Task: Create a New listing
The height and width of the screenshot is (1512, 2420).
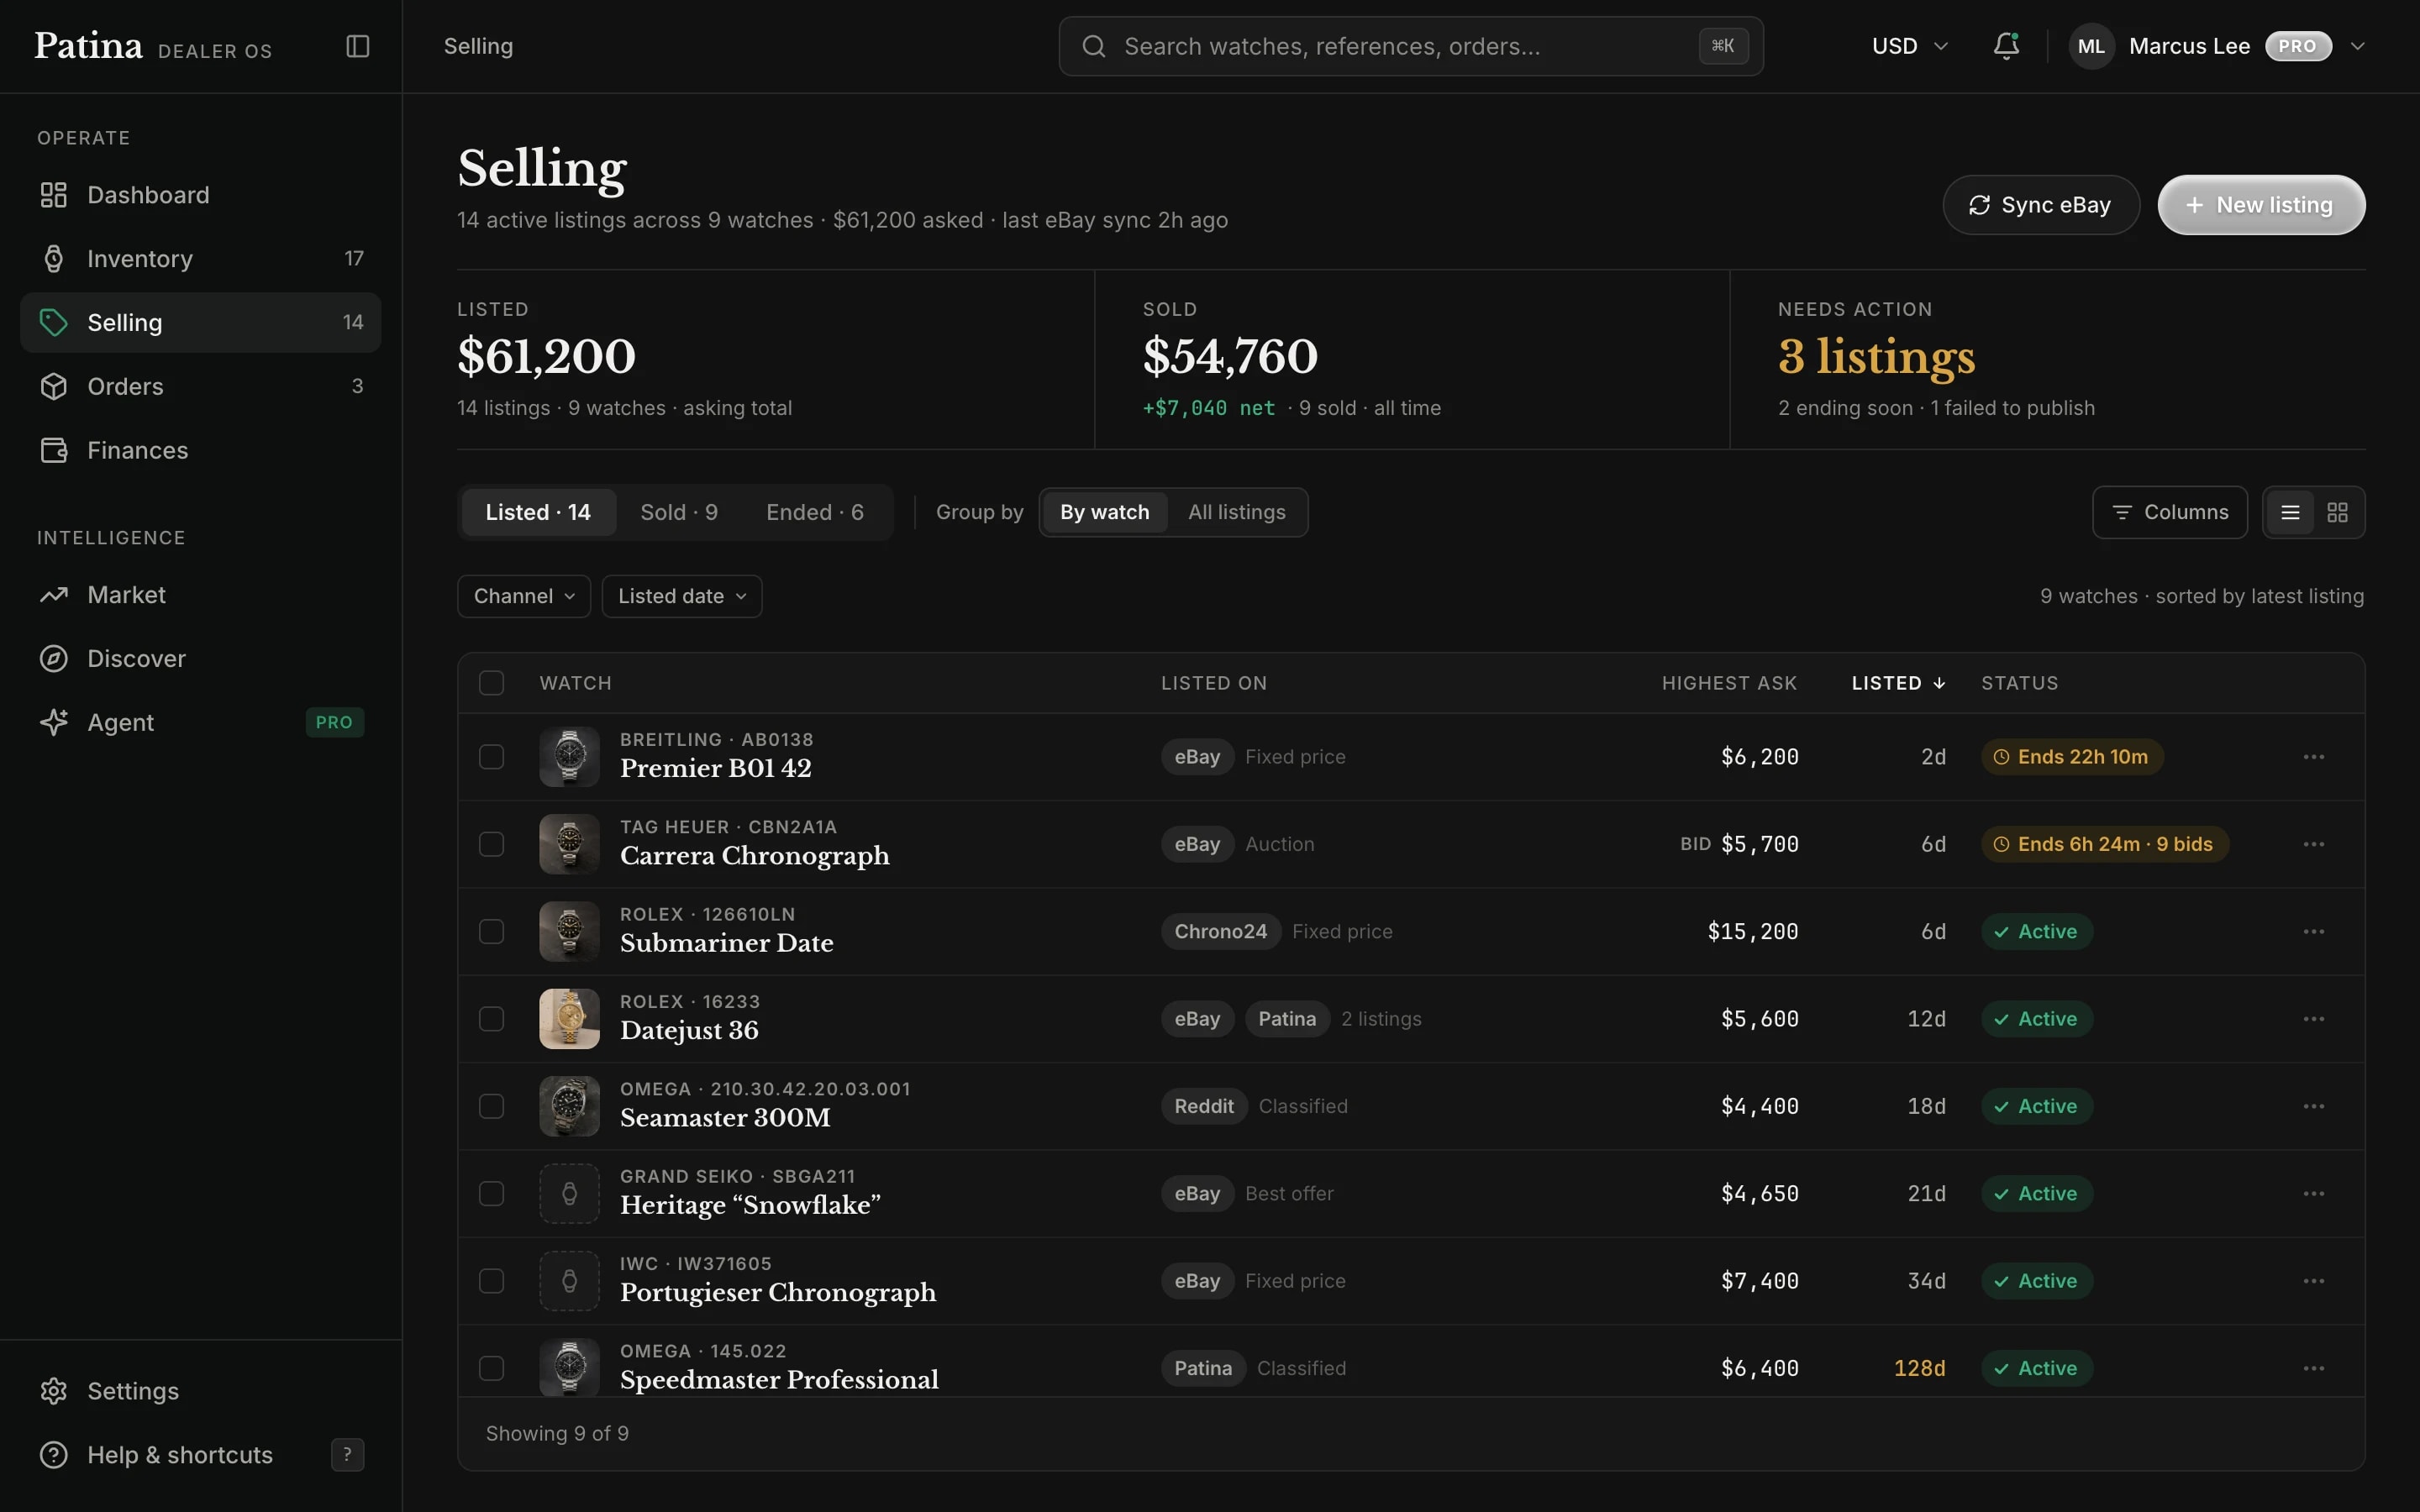Action: point(2260,205)
